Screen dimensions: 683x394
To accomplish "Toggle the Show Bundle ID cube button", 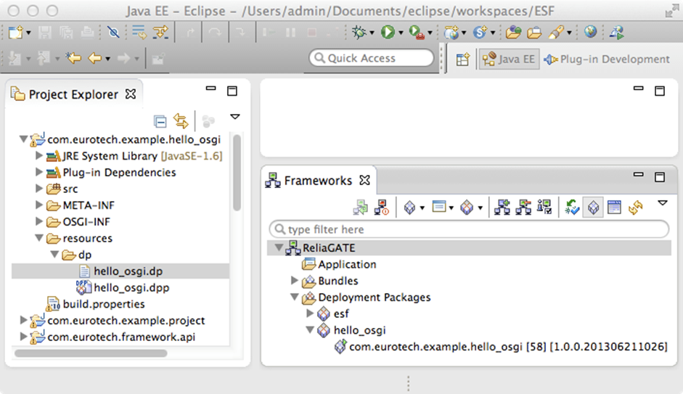I will pos(593,208).
